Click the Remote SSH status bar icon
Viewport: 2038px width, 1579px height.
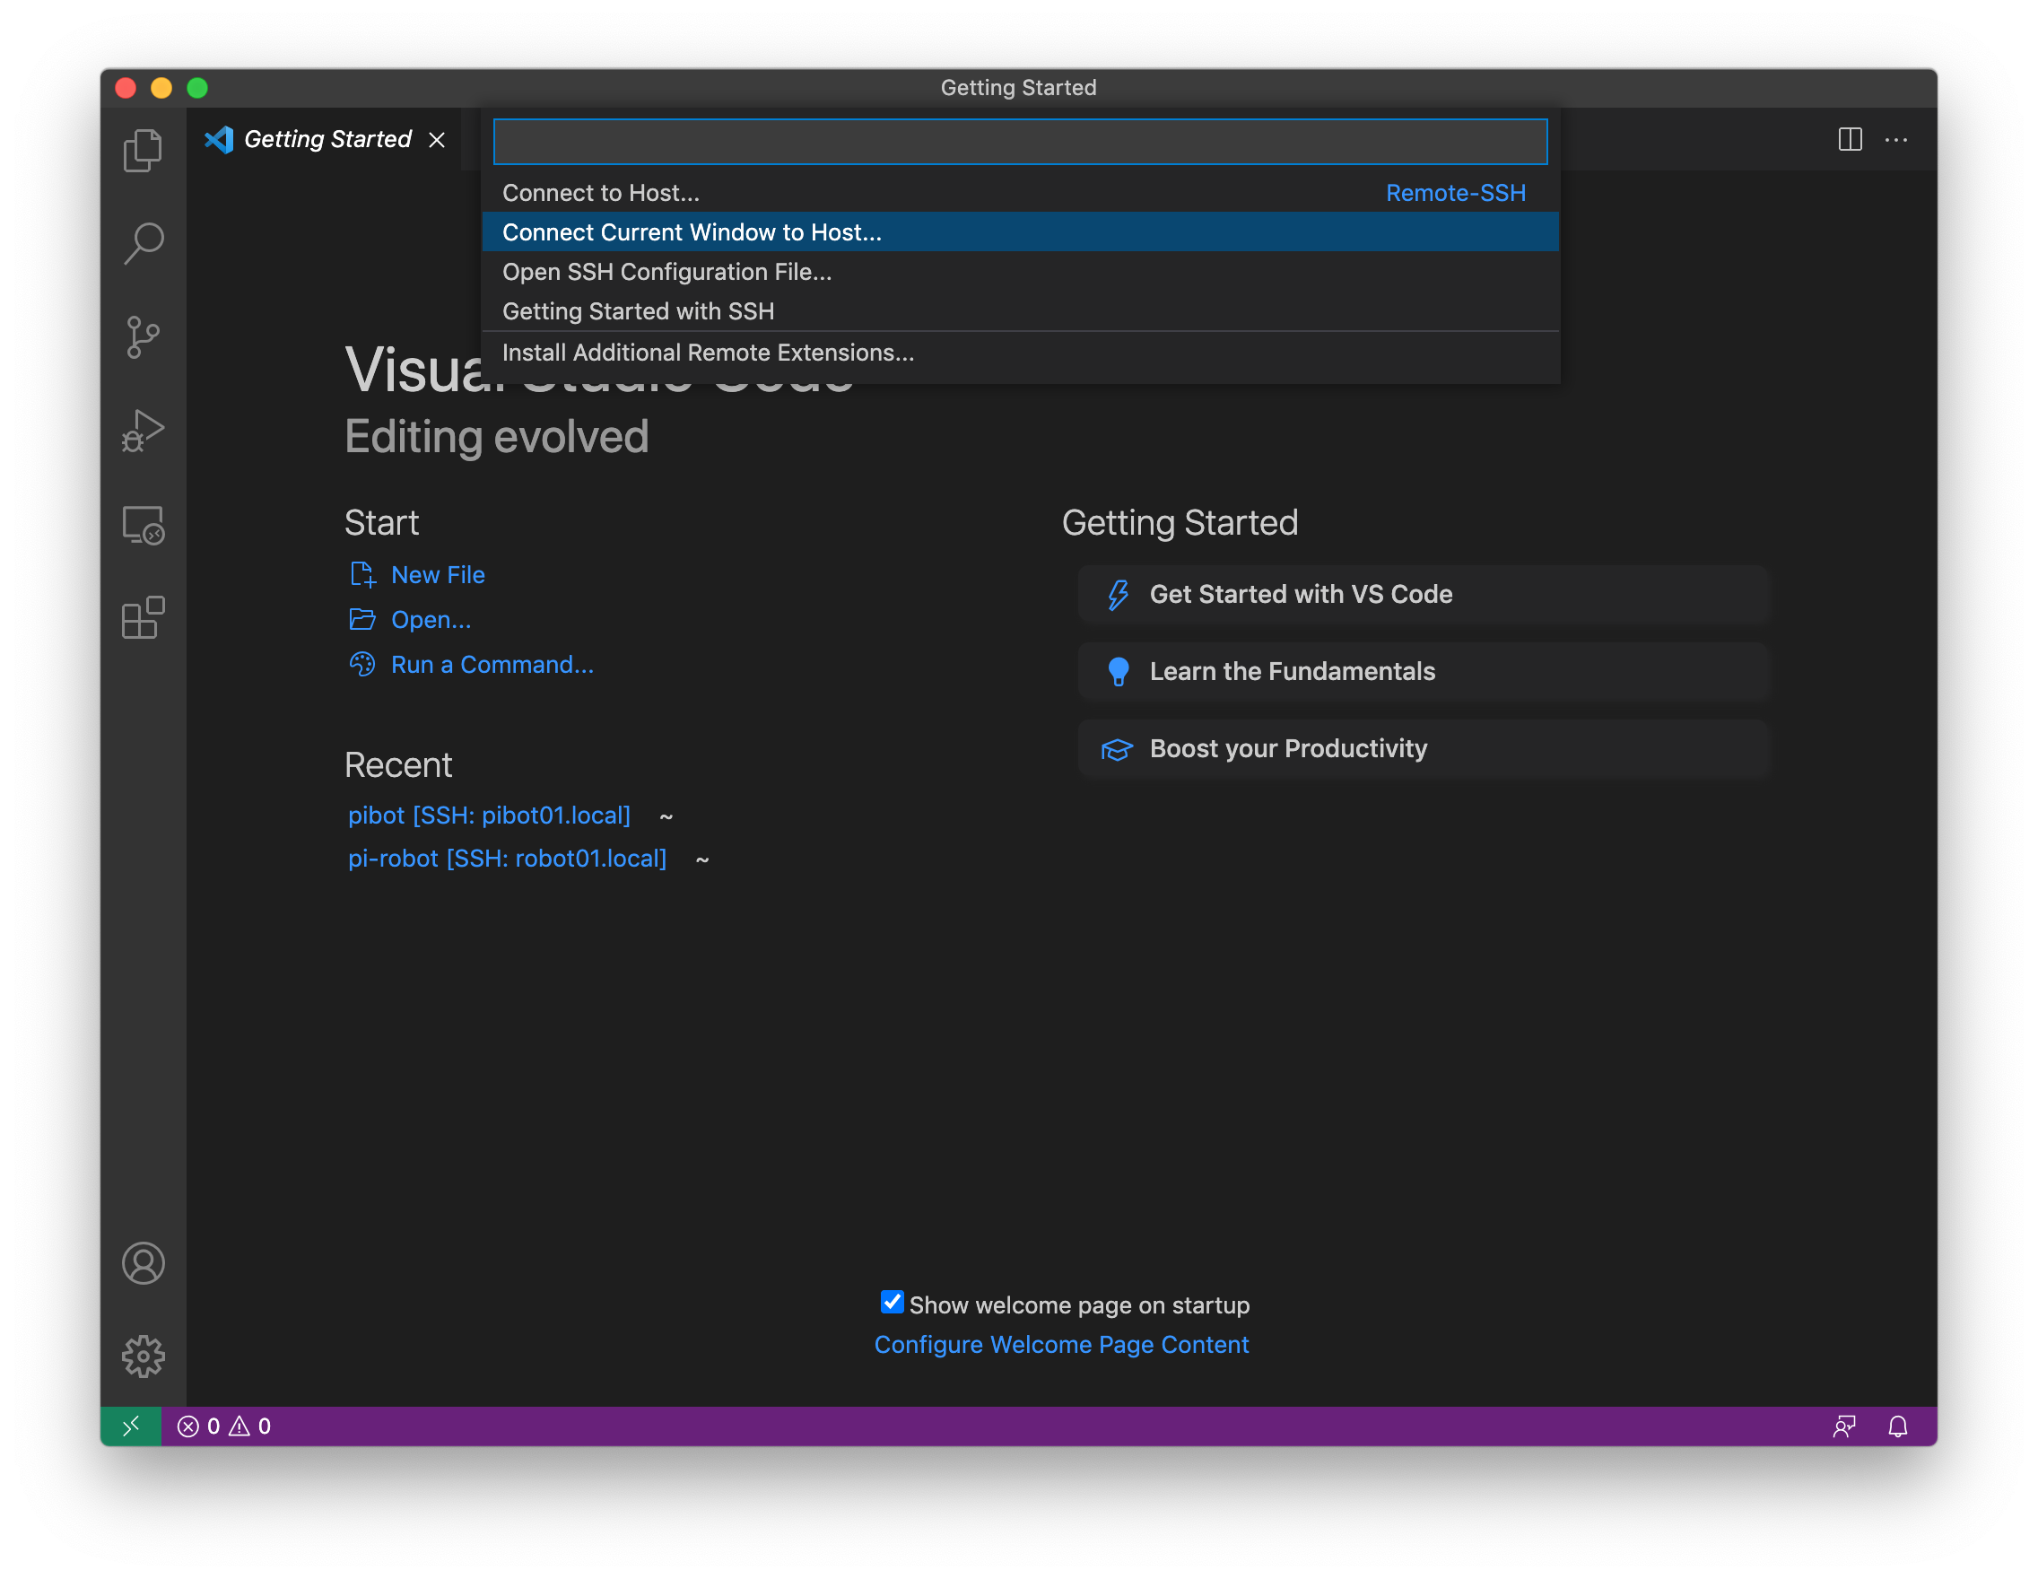pos(133,1425)
